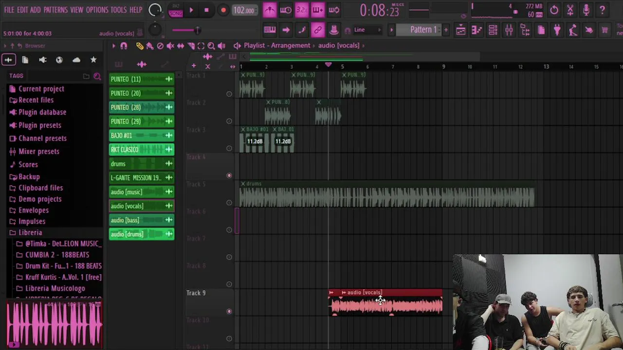This screenshot has width=623, height=350.
Task: Click the record button in the transport
Action: pos(223,10)
